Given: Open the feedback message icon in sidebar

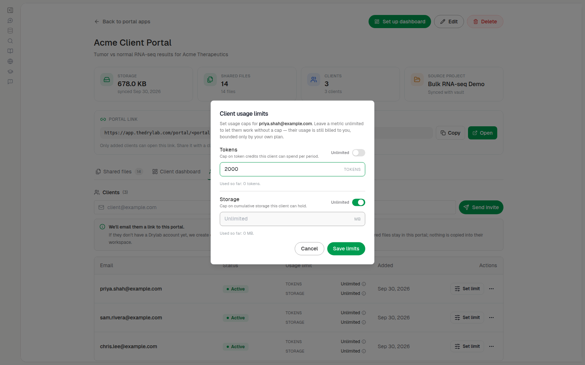Looking at the screenshot, I should click(10, 82).
